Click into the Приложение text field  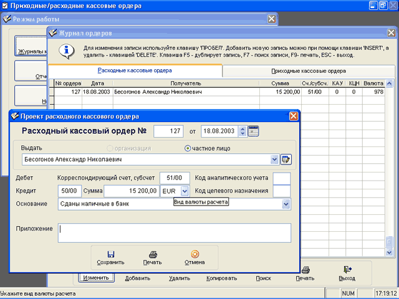point(174,232)
